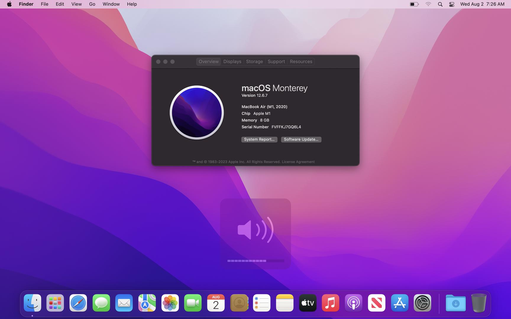The height and width of the screenshot is (319, 511).
Task: Open the Podcasts app icon
Action: coord(353,303)
